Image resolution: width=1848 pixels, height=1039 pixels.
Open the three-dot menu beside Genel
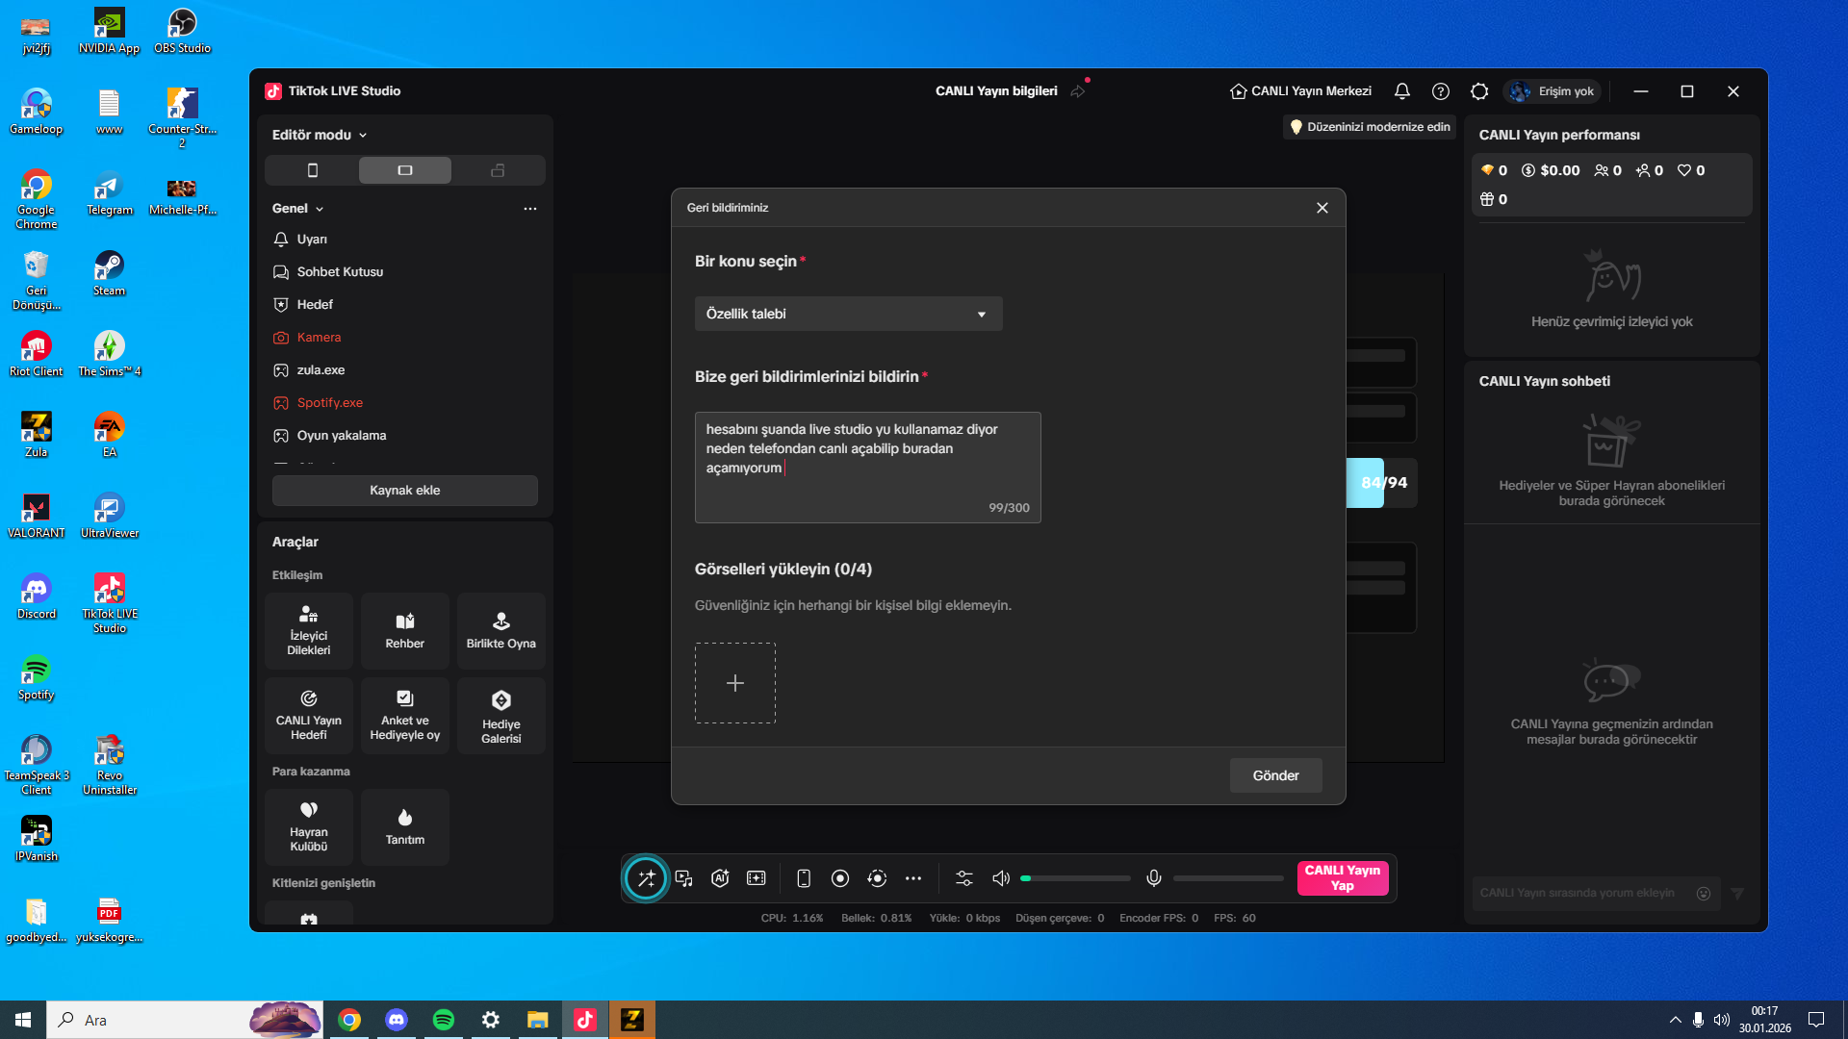tap(530, 209)
